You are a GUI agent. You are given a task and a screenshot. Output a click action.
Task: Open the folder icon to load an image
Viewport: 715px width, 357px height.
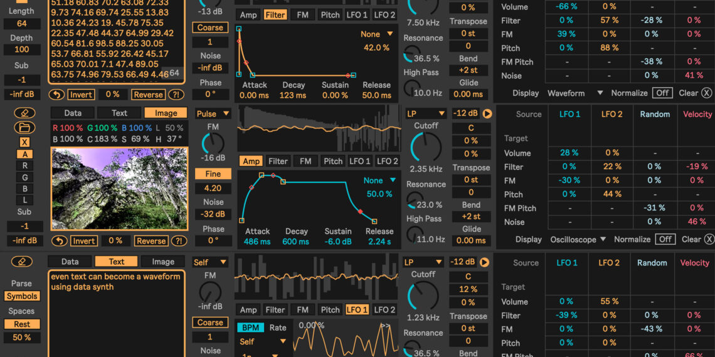(x=24, y=128)
